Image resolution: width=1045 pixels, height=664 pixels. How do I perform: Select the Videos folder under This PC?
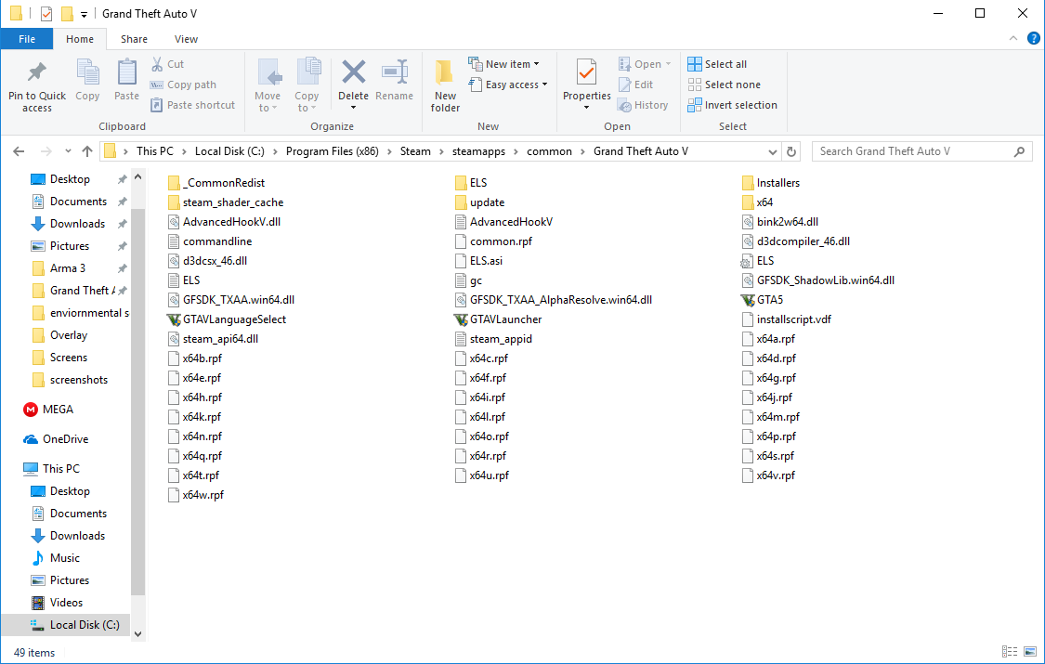pos(58,603)
